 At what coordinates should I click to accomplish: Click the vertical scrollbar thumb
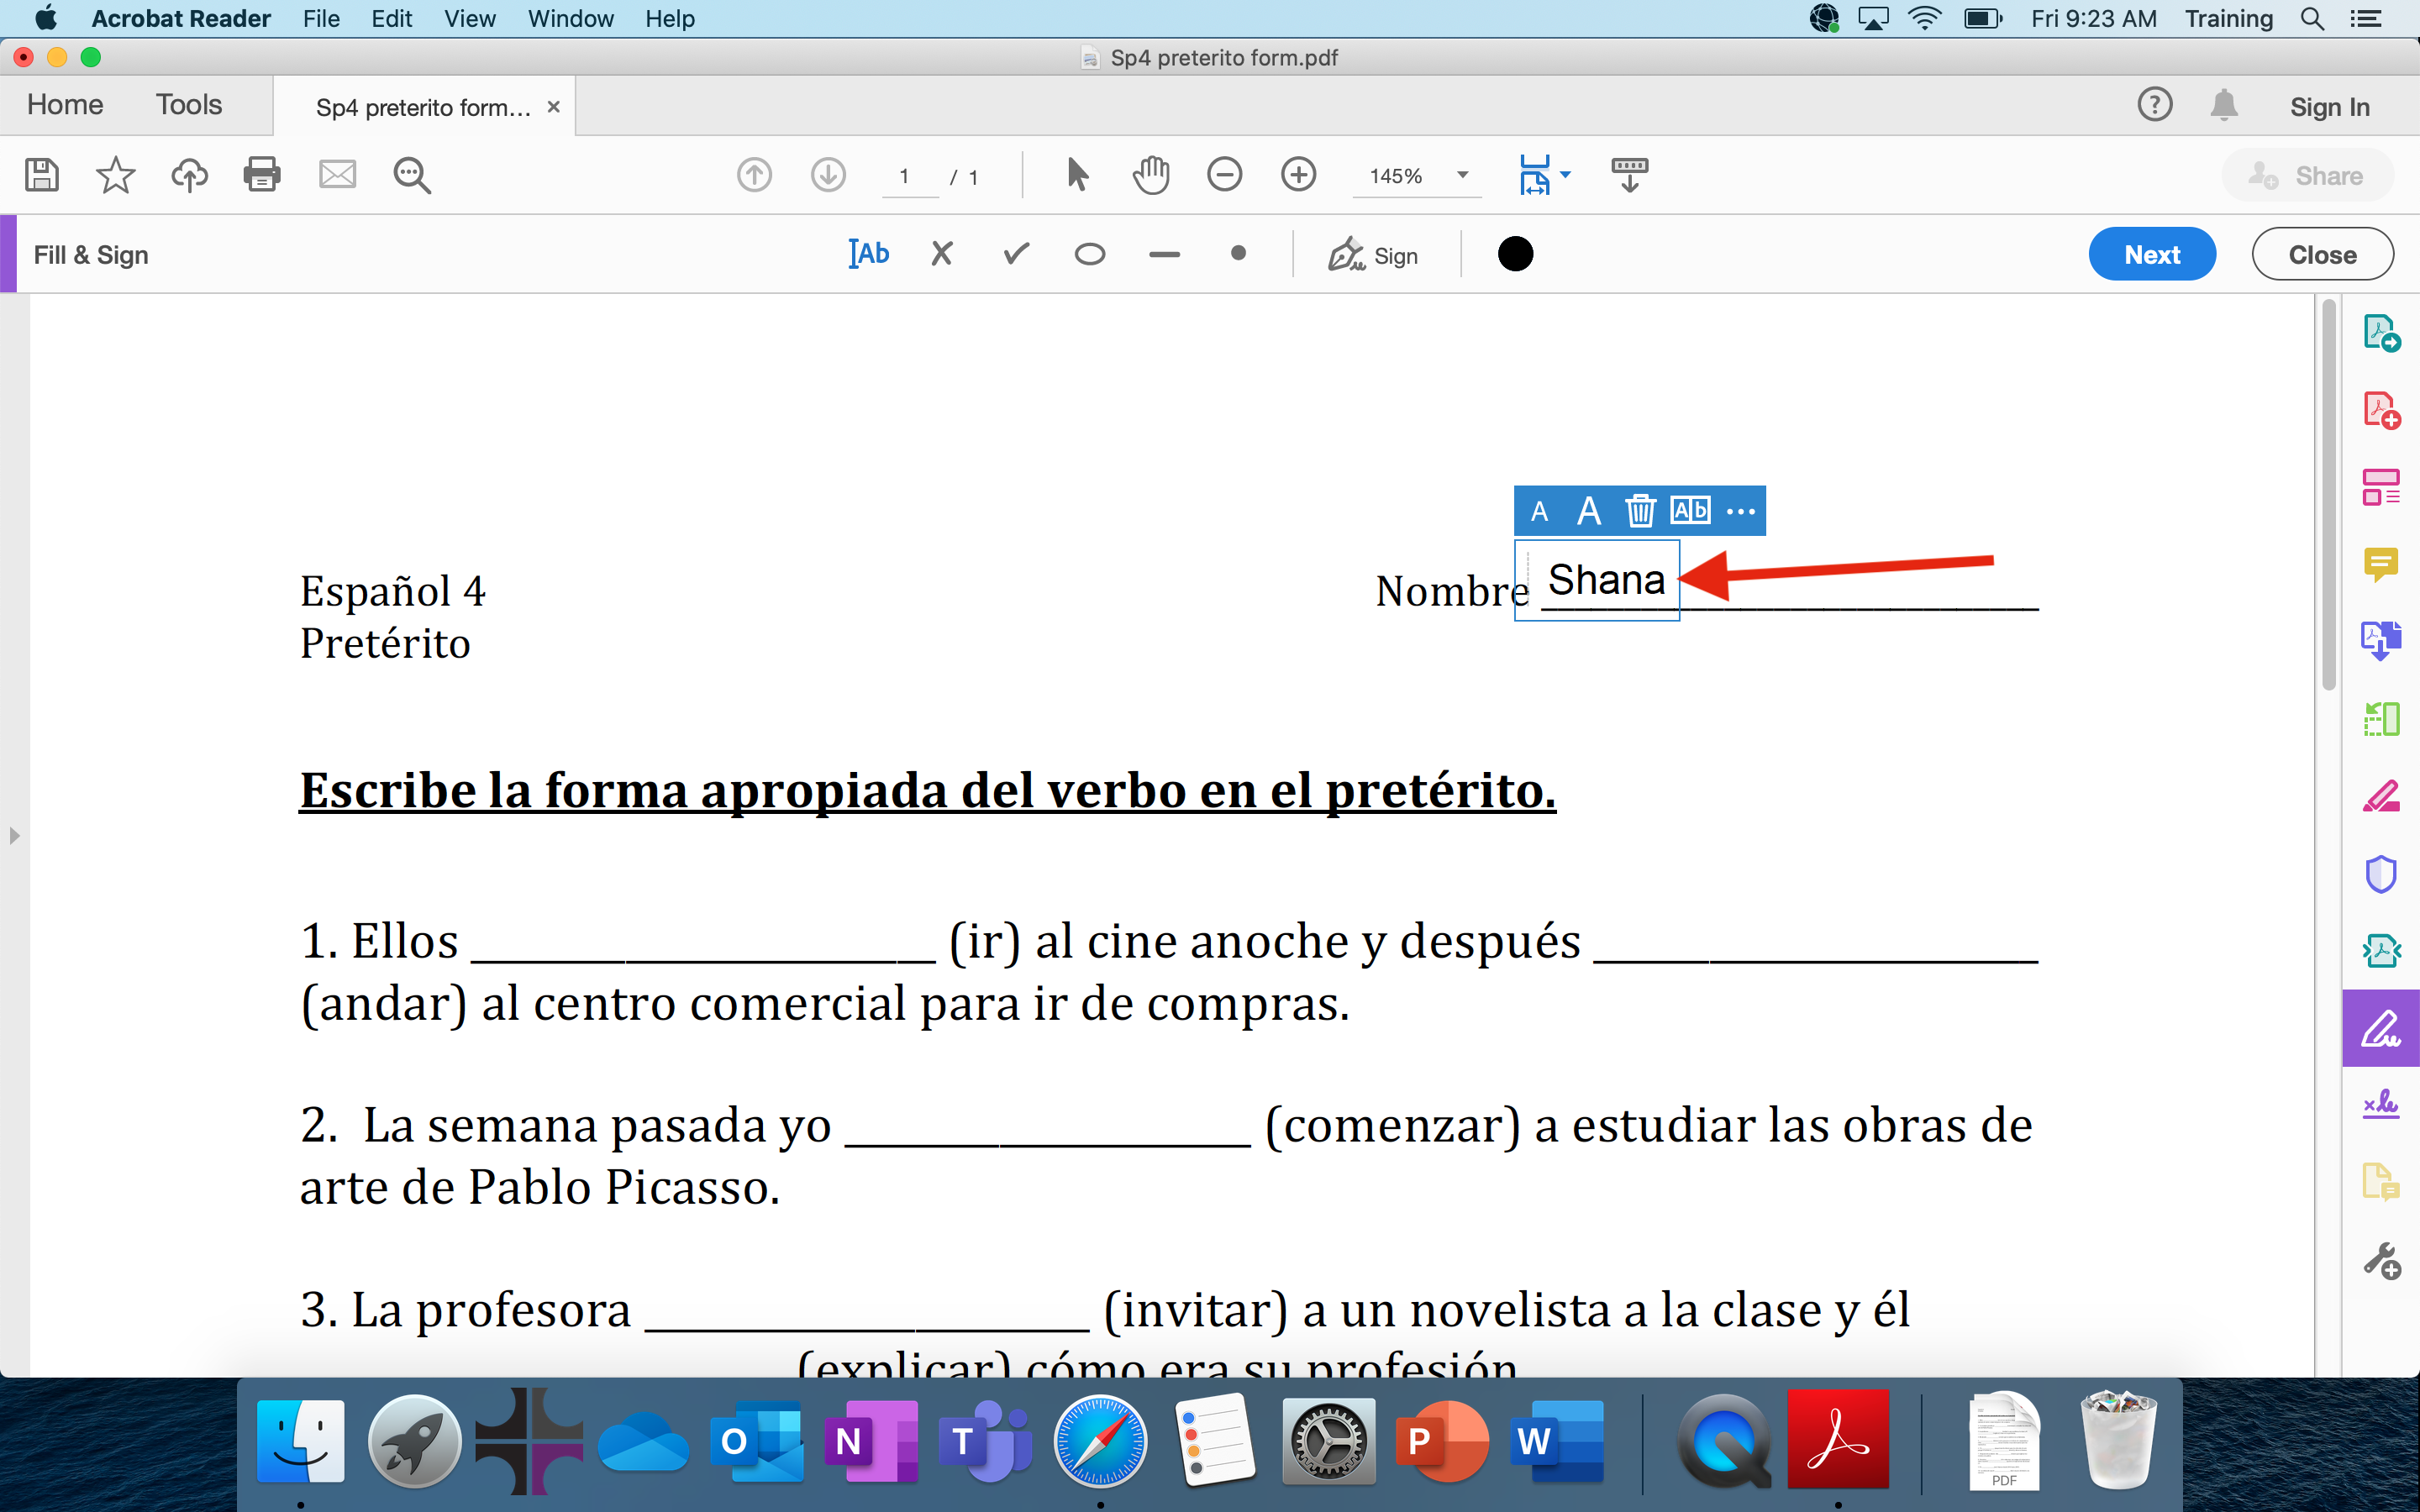[2328, 495]
